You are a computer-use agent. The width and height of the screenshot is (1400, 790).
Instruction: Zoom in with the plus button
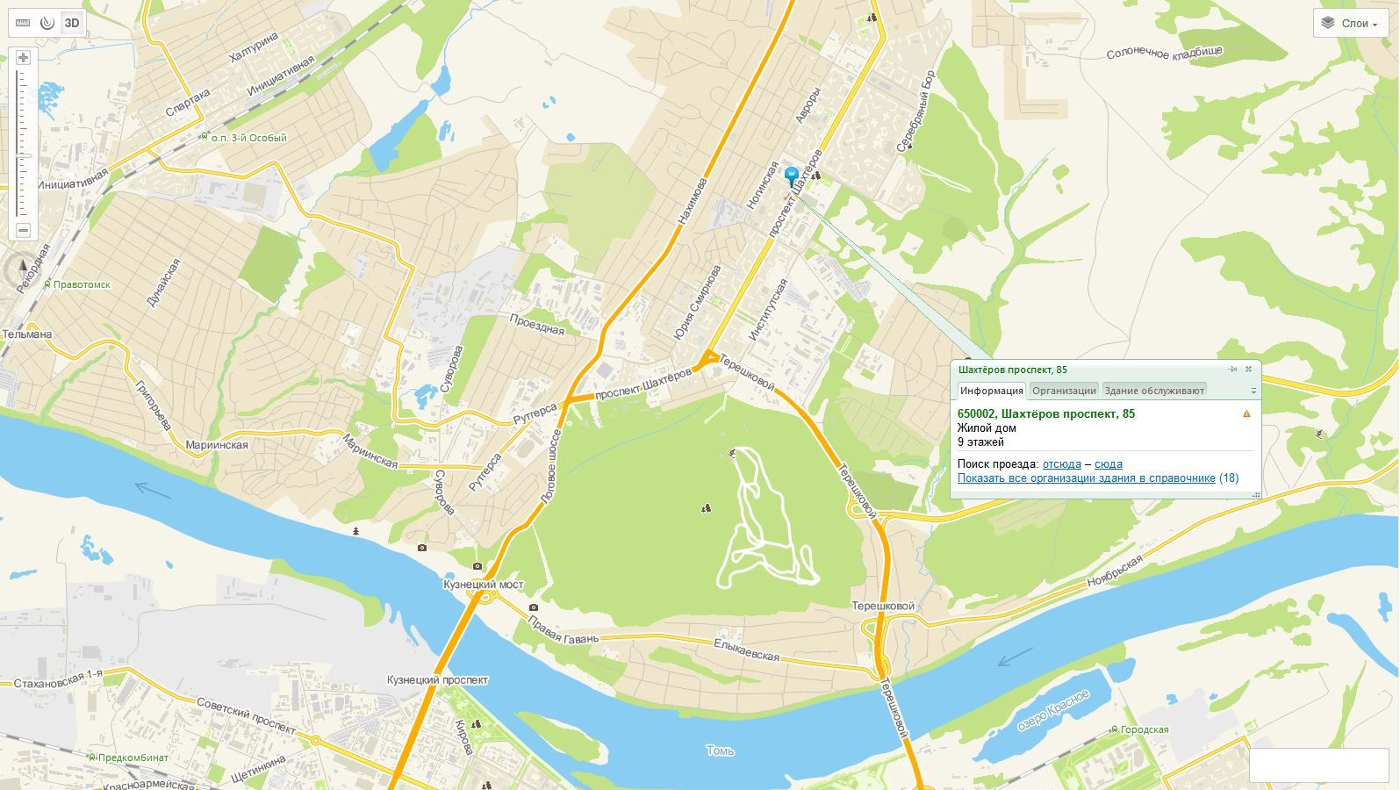point(23,58)
